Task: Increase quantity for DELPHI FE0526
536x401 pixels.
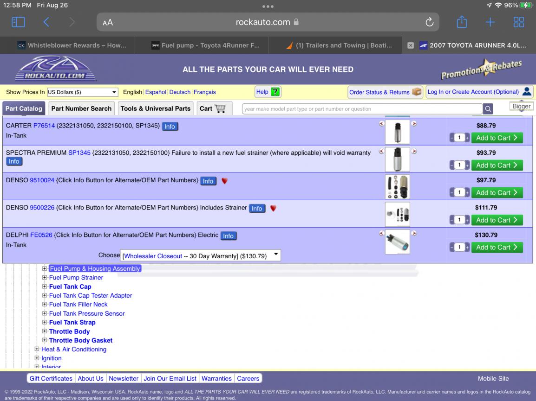Action: [x=467, y=248]
